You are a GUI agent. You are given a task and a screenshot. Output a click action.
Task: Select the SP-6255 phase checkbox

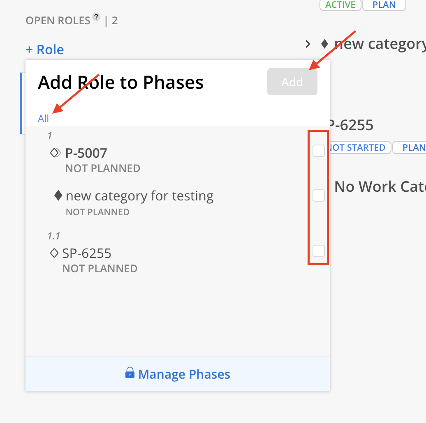319,251
